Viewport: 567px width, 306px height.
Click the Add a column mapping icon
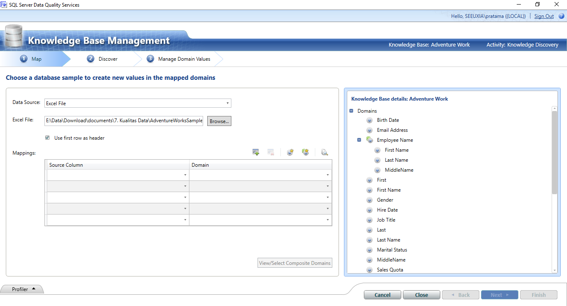(256, 152)
